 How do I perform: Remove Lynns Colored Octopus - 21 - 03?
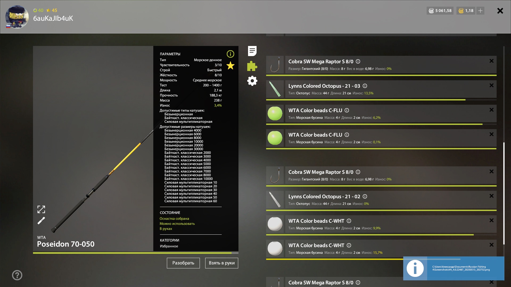pos(492,85)
